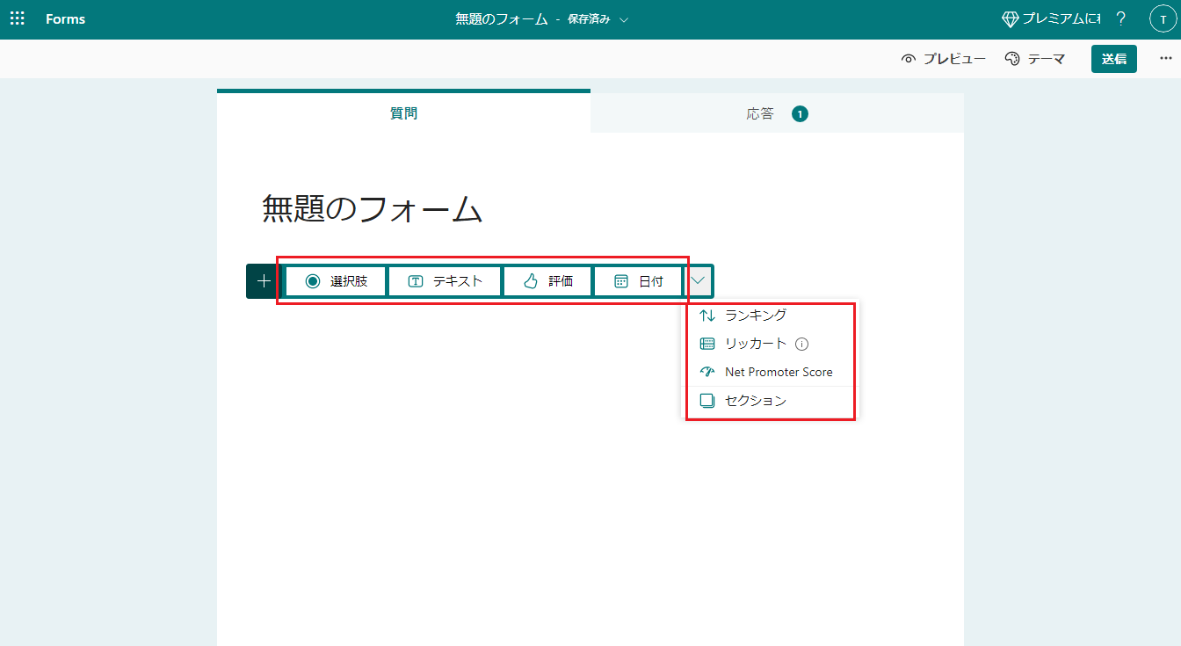
Task: Add a 評価 rating question
Action: (547, 281)
